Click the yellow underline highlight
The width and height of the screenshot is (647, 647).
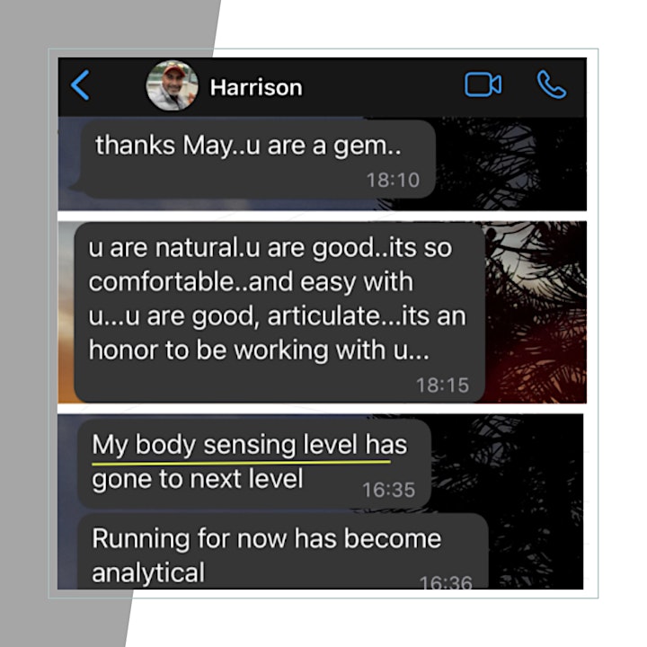(x=241, y=462)
